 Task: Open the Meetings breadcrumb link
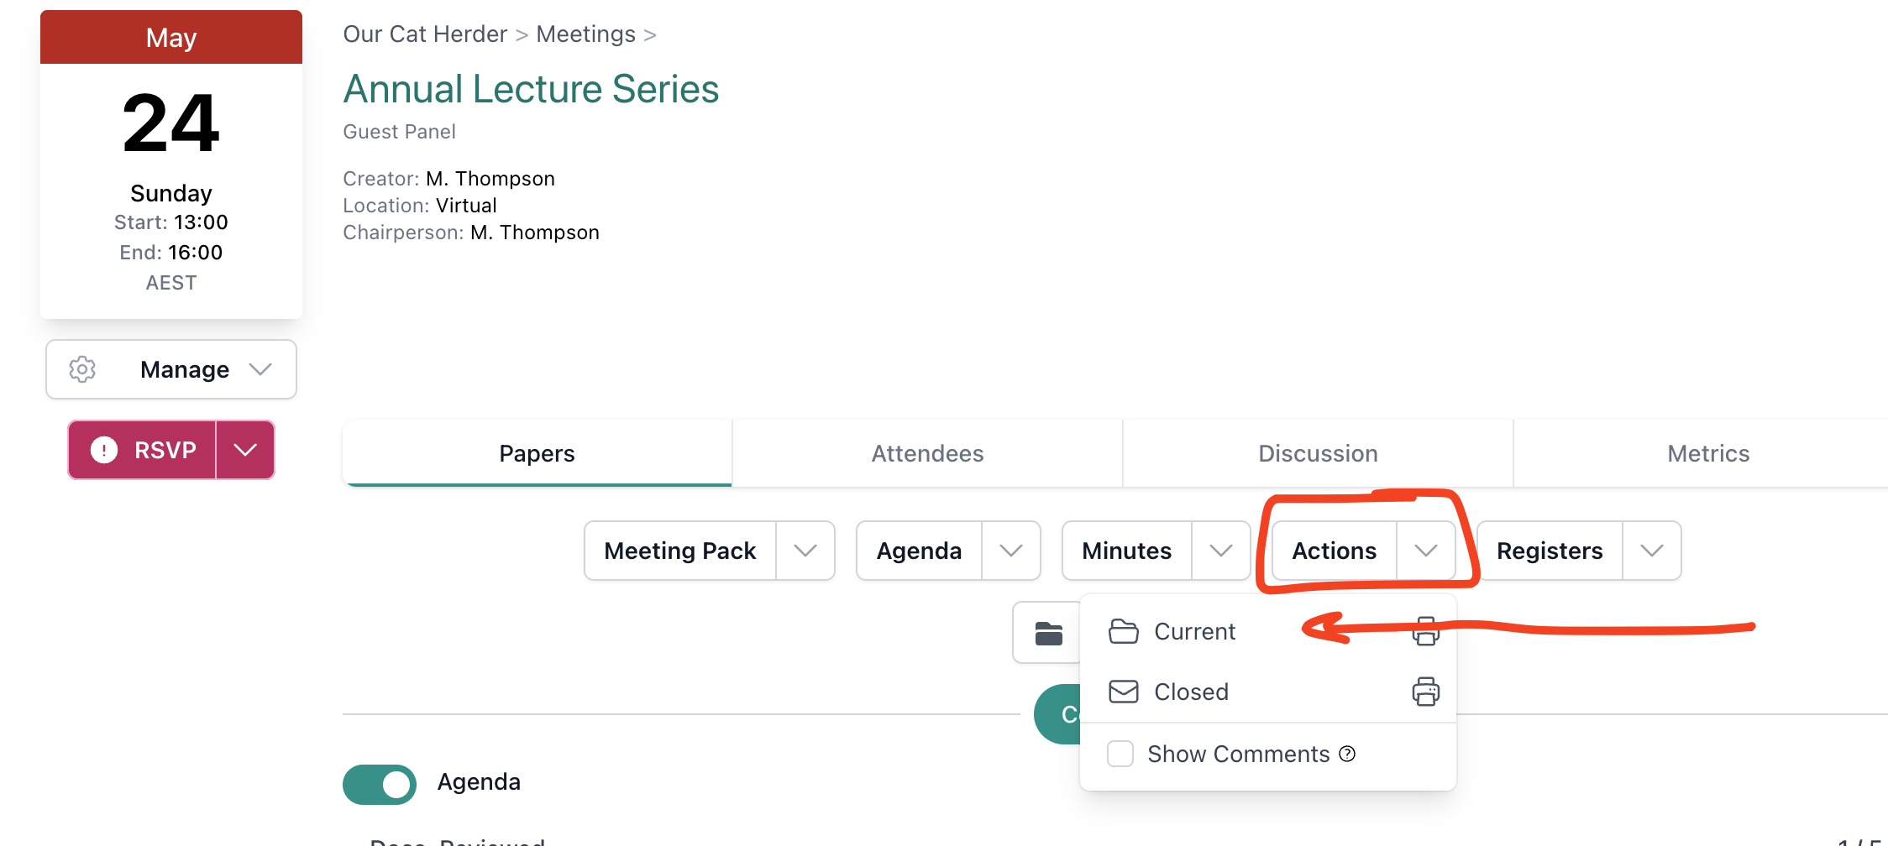tap(585, 34)
